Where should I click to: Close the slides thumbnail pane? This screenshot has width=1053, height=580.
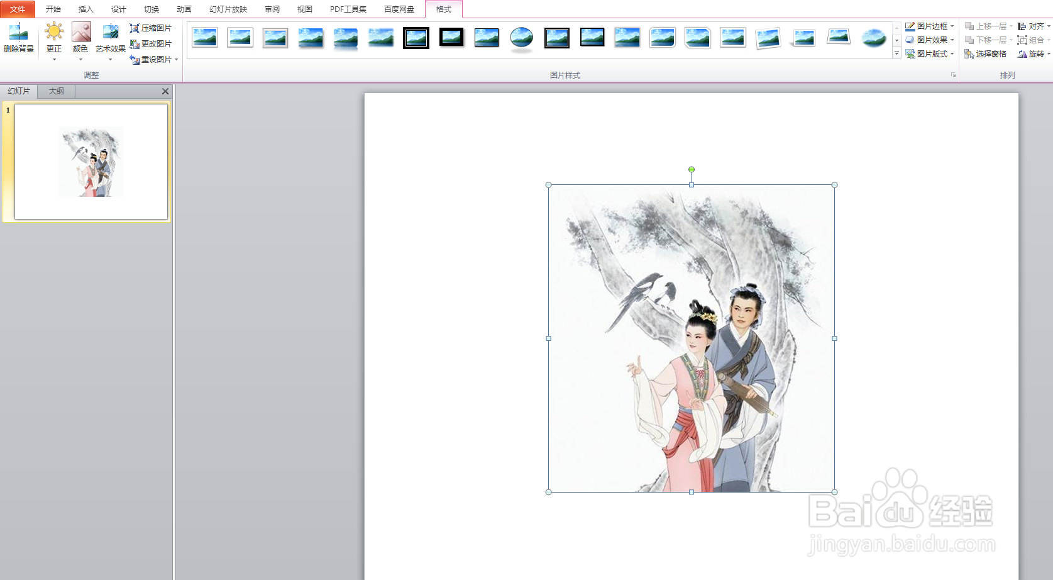165,91
